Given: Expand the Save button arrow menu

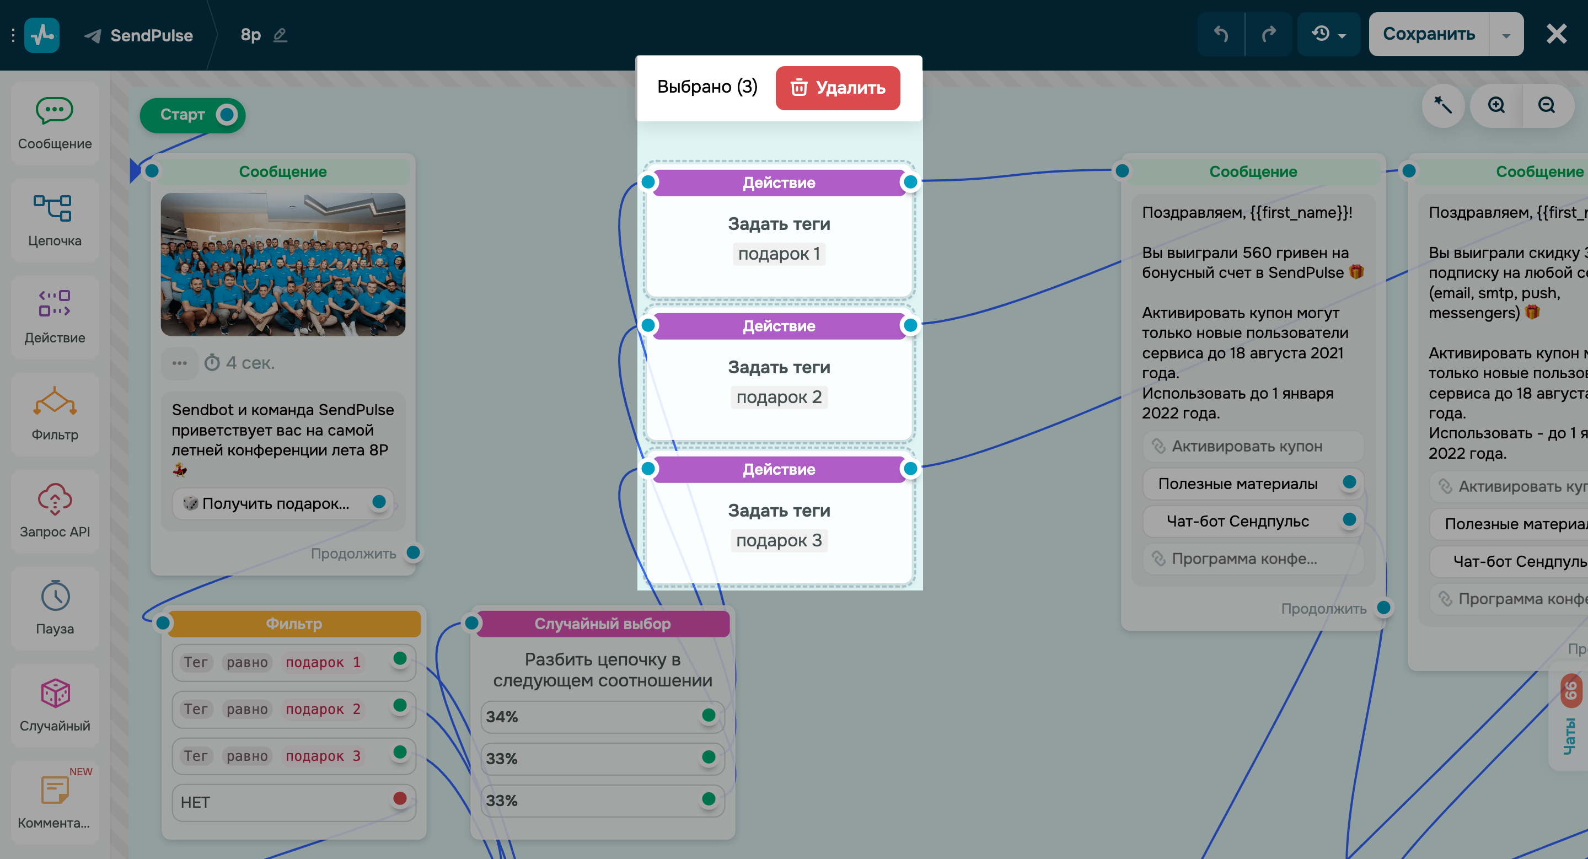Looking at the screenshot, I should coord(1506,35).
